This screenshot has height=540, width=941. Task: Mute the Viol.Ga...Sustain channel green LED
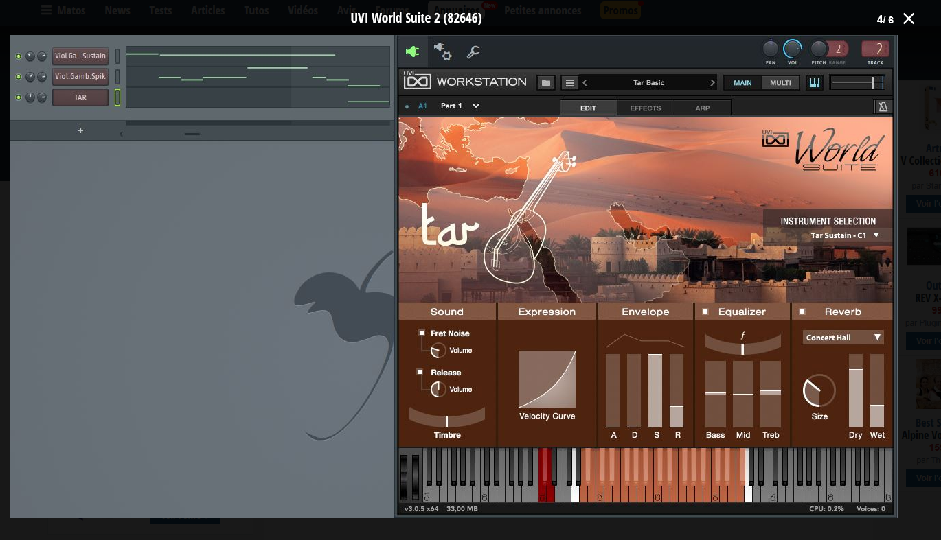[x=19, y=56]
